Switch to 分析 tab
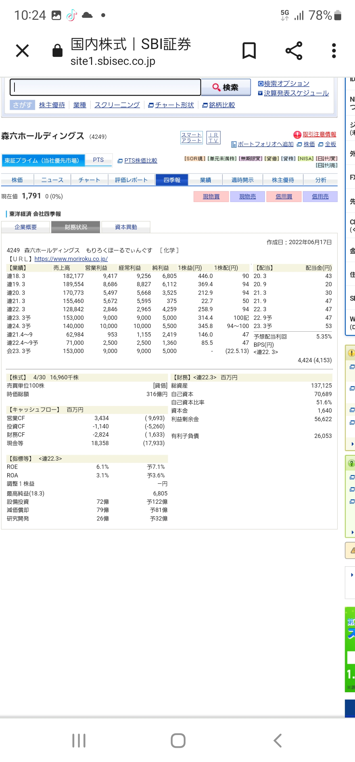 [321, 180]
